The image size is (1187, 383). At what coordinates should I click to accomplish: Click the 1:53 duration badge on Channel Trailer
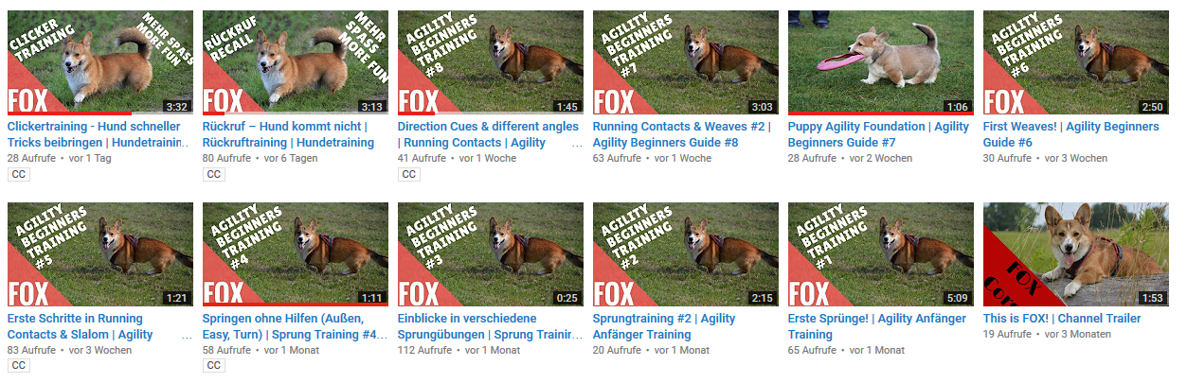(1152, 298)
